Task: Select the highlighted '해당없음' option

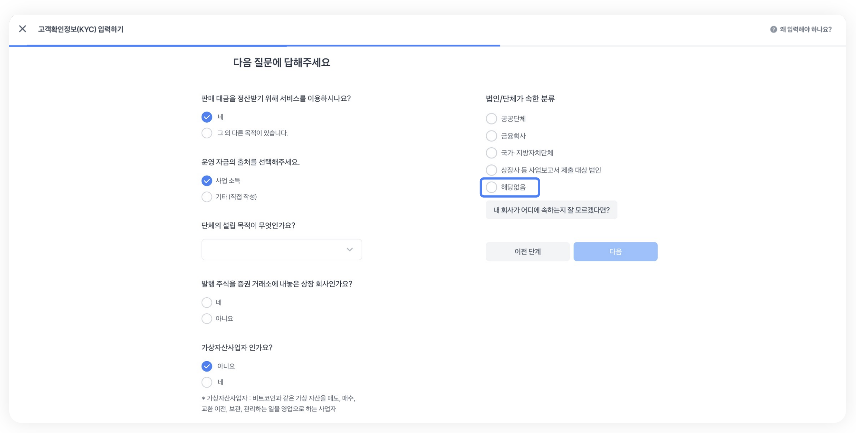Action: (x=491, y=187)
